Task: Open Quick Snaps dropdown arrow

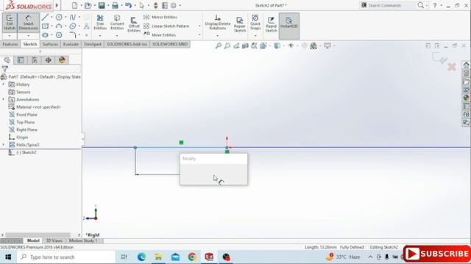Action: click(x=255, y=36)
